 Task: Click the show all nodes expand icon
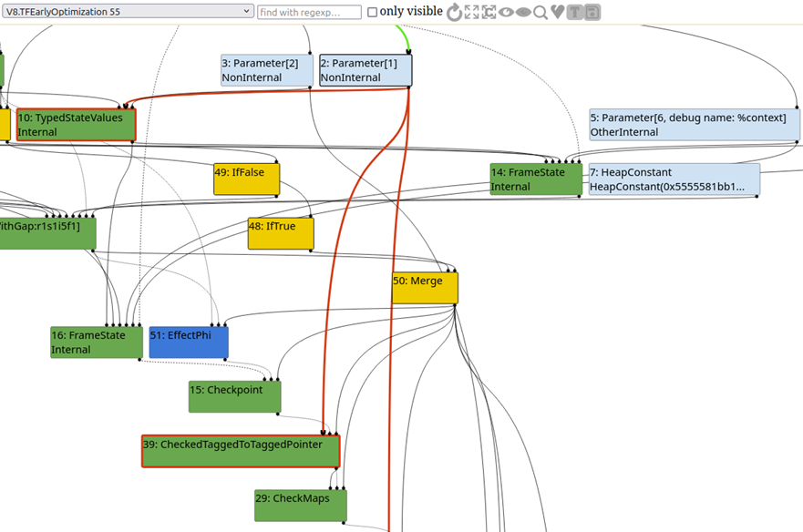pyautogui.click(x=471, y=12)
